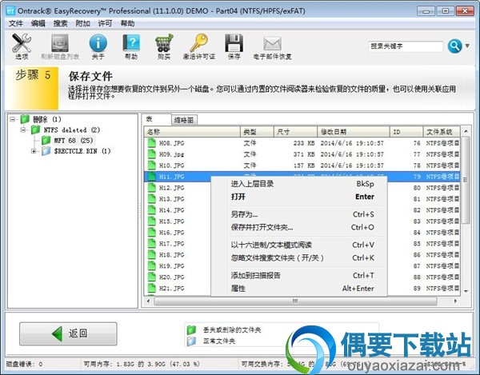The width and height of the screenshot is (480, 375).
Task: Collapse the NTFS deleted (2) node
Action: (23, 130)
